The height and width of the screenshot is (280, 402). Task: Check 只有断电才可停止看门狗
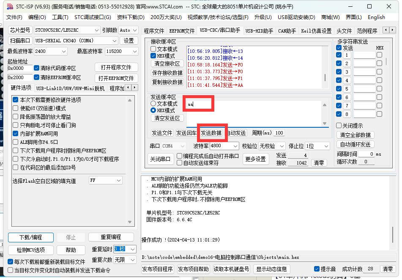(16, 125)
